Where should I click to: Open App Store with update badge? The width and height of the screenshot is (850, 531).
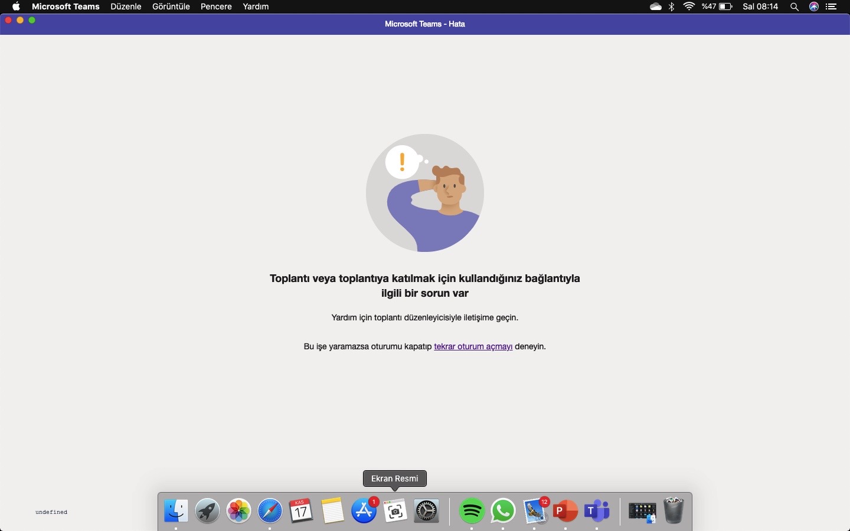365,511
